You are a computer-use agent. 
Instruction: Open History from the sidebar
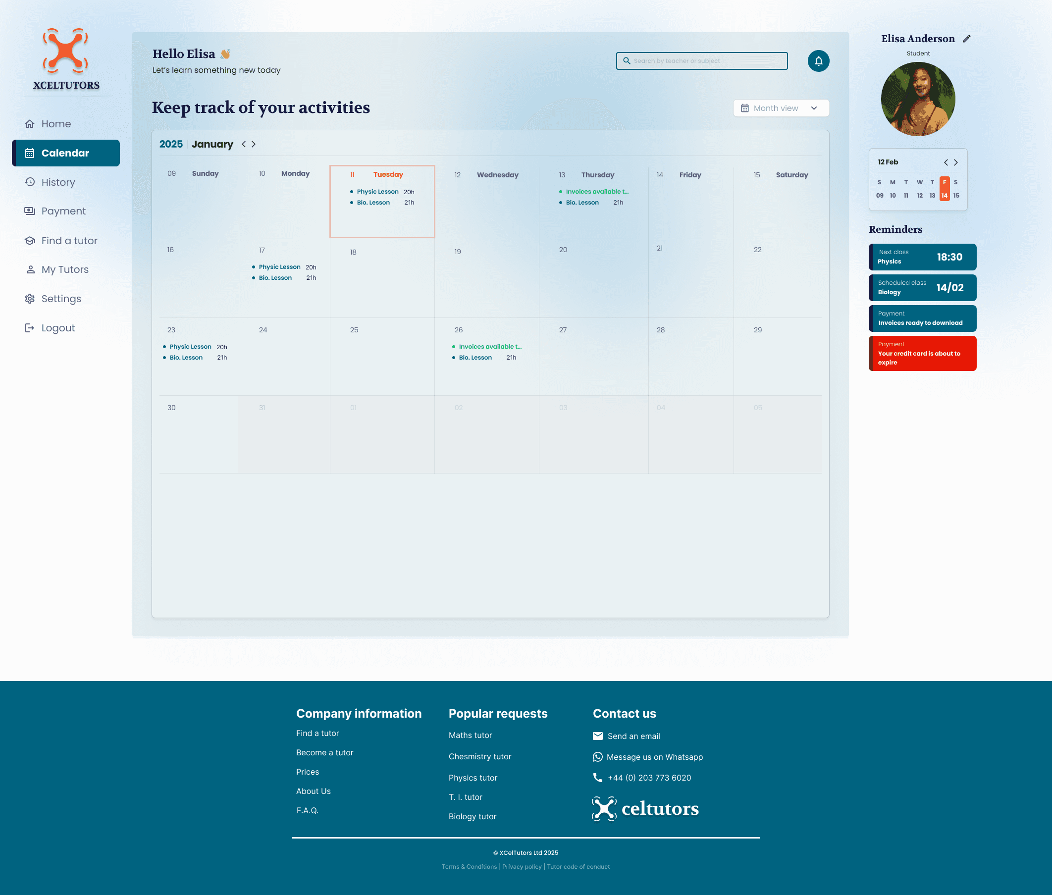58,182
